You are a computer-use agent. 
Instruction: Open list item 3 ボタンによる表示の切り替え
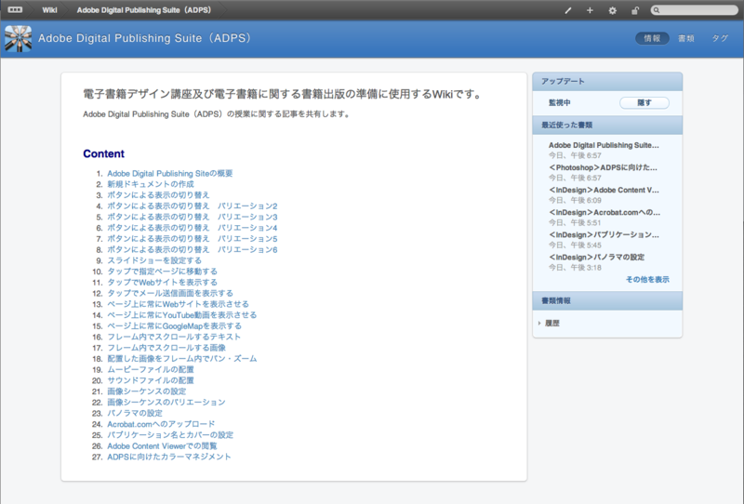click(x=158, y=195)
